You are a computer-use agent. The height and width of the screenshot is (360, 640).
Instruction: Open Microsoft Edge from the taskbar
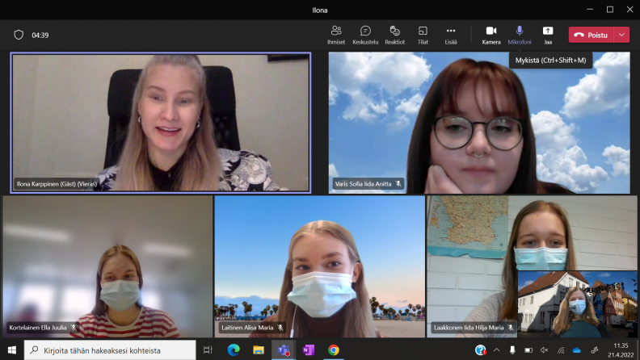click(234, 350)
